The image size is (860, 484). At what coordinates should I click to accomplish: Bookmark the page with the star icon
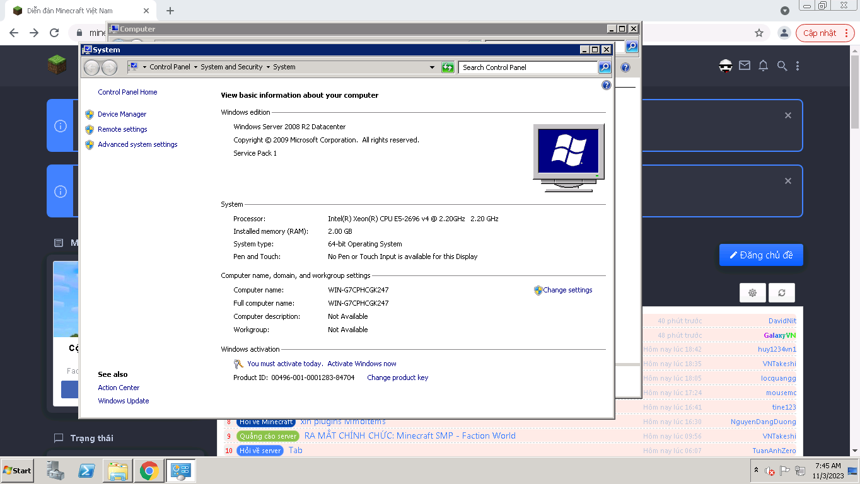[x=759, y=33]
